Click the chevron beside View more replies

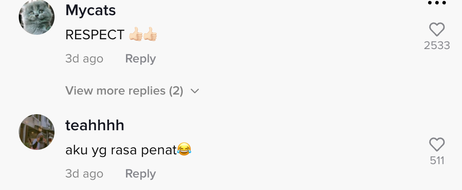tap(194, 91)
